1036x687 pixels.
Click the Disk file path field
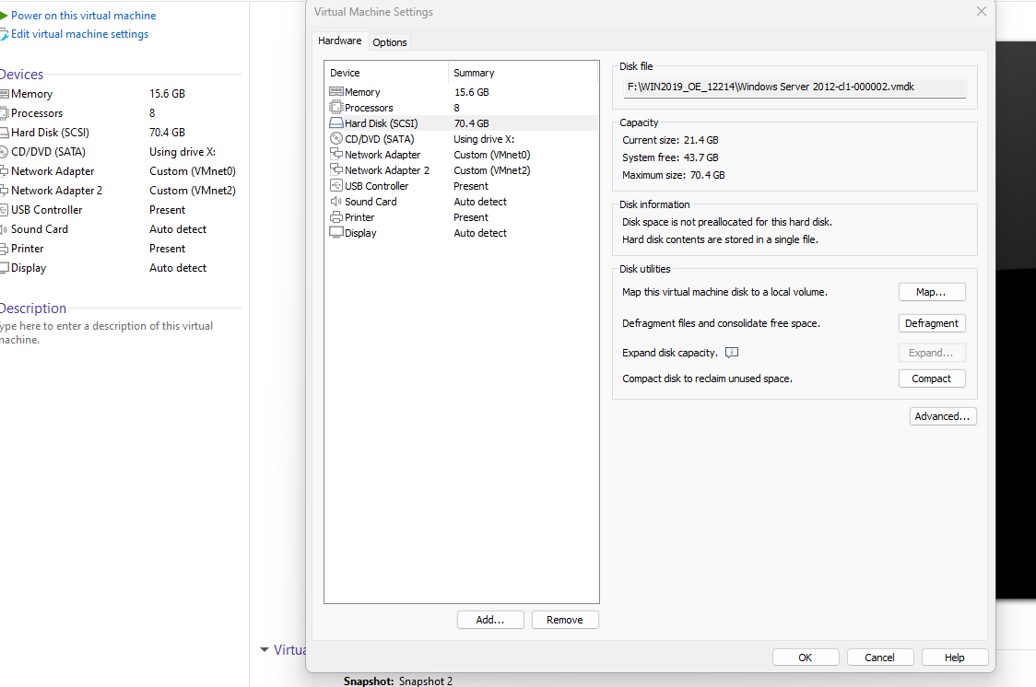click(x=795, y=87)
